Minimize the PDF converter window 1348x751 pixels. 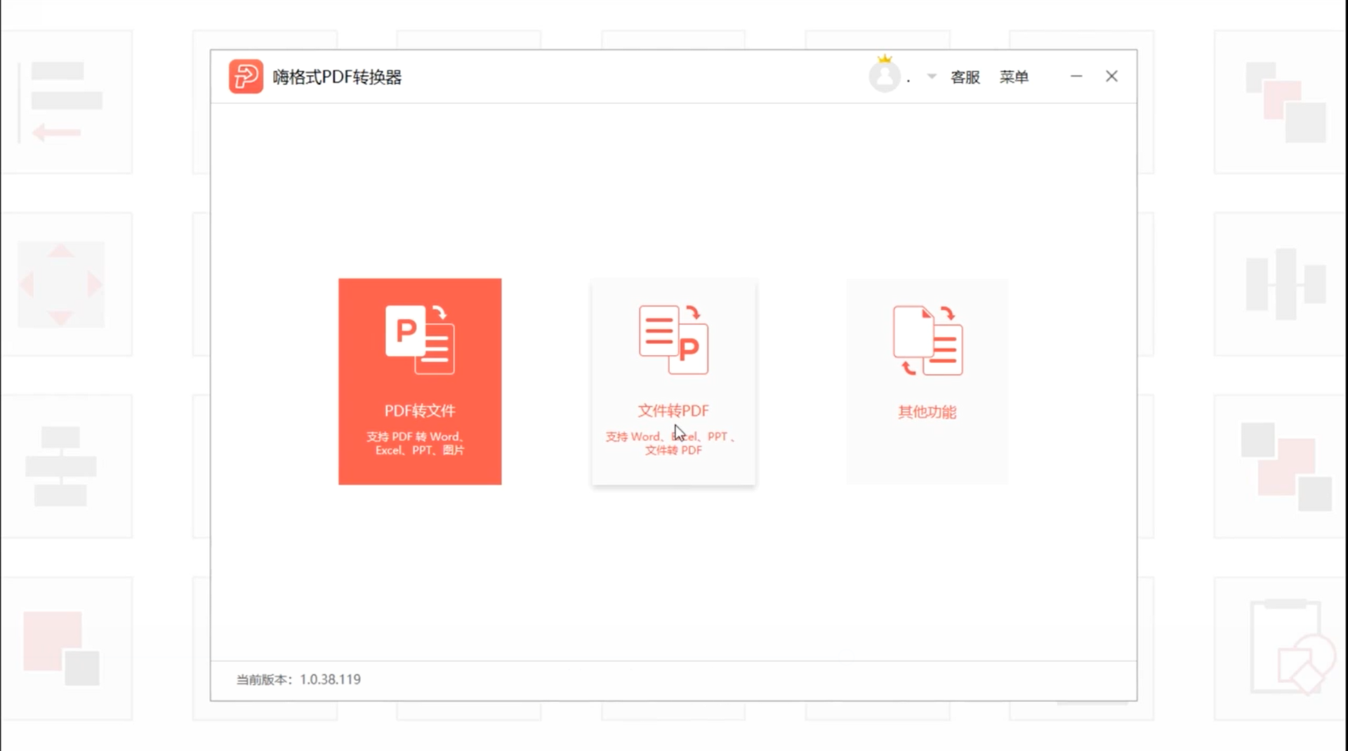tap(1076, 77)
